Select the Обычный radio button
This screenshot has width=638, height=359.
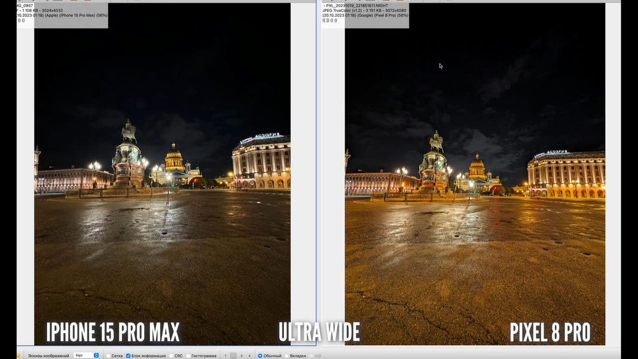pyautogui.click(x=260, y=356)
